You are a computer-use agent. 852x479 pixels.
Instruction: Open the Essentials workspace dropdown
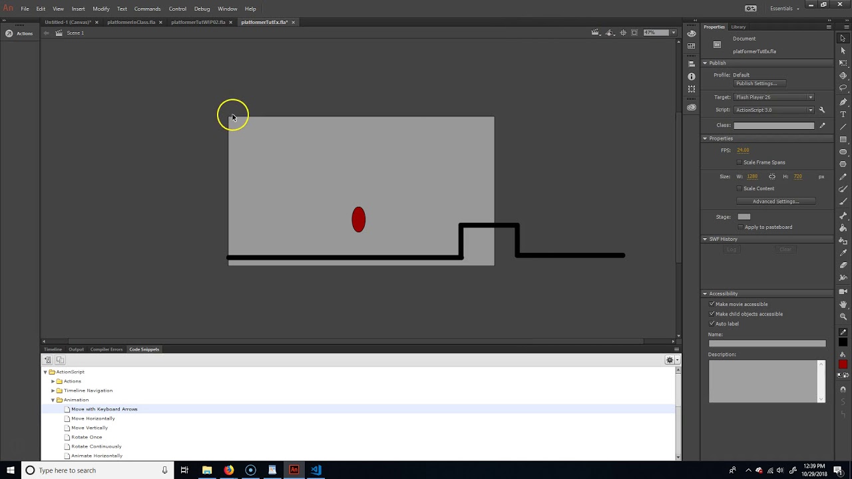[785, 9]
